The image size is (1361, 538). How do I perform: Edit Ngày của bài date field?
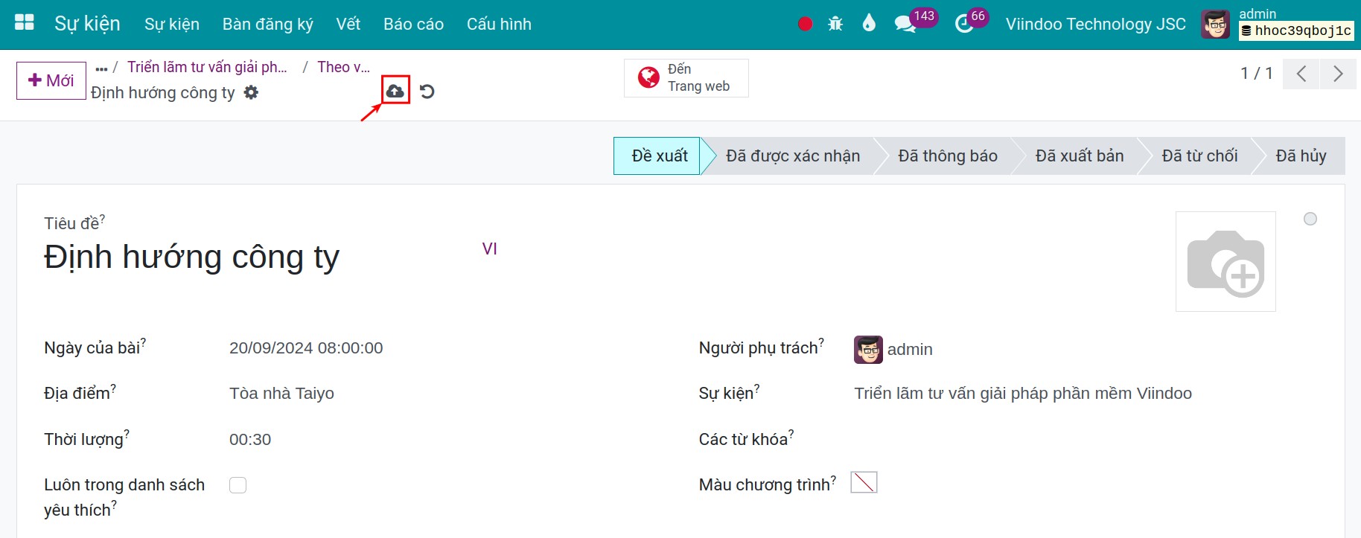click(x=306, y=348)
